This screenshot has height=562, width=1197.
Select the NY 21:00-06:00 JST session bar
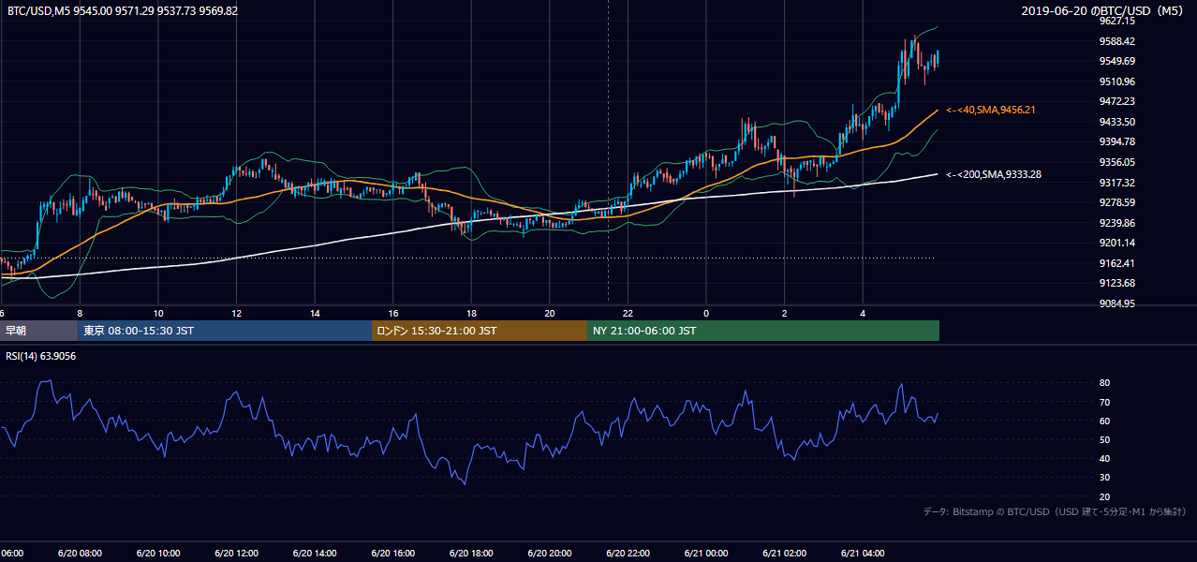point(763,331)
